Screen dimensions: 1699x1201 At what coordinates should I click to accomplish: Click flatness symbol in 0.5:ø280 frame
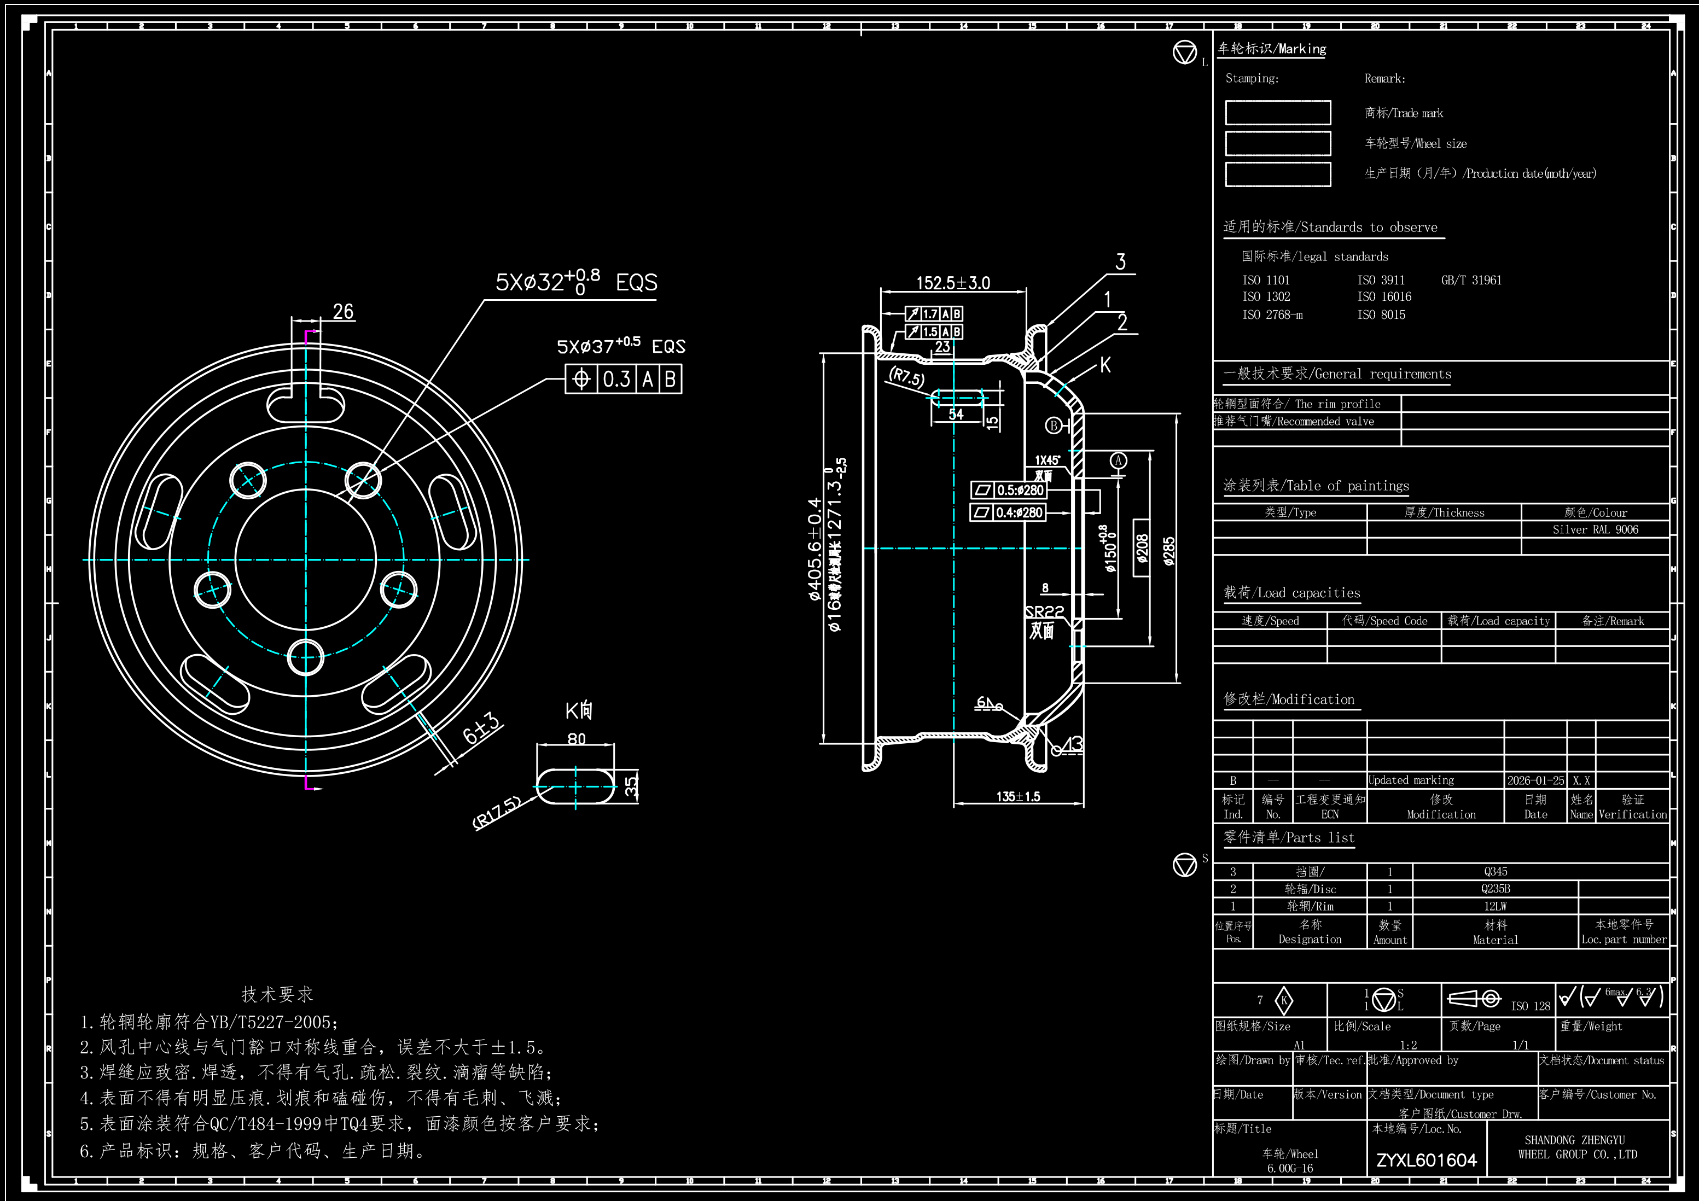[983, 490]
